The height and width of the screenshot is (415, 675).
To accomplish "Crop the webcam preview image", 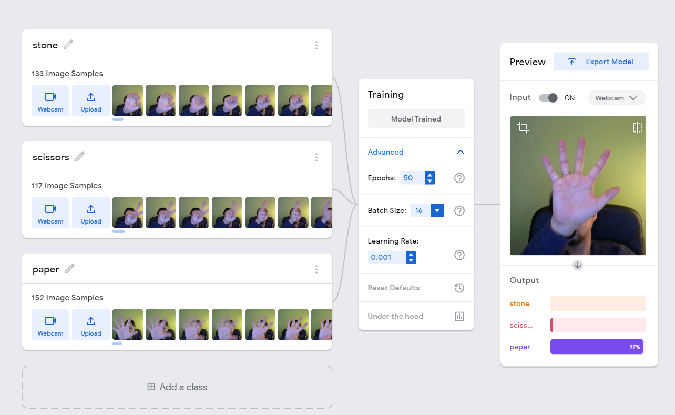I will click(x=523, y=127).
